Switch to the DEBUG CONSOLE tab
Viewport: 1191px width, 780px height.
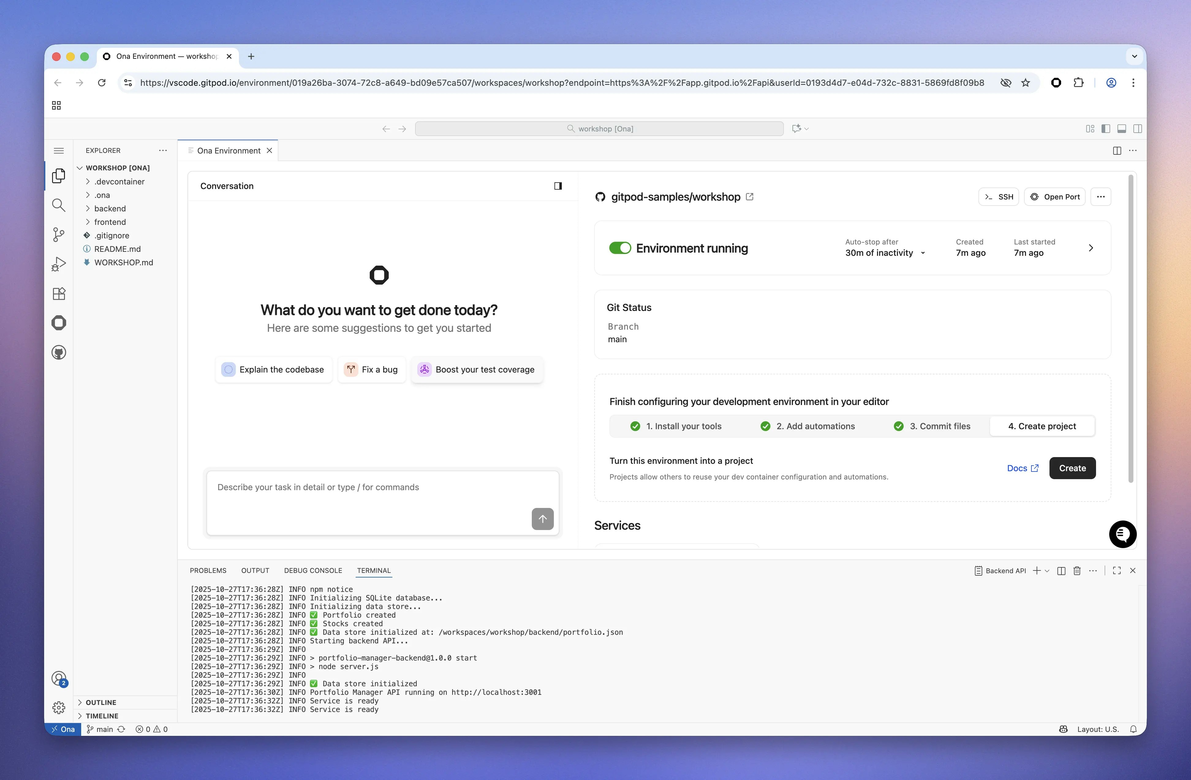313,570
